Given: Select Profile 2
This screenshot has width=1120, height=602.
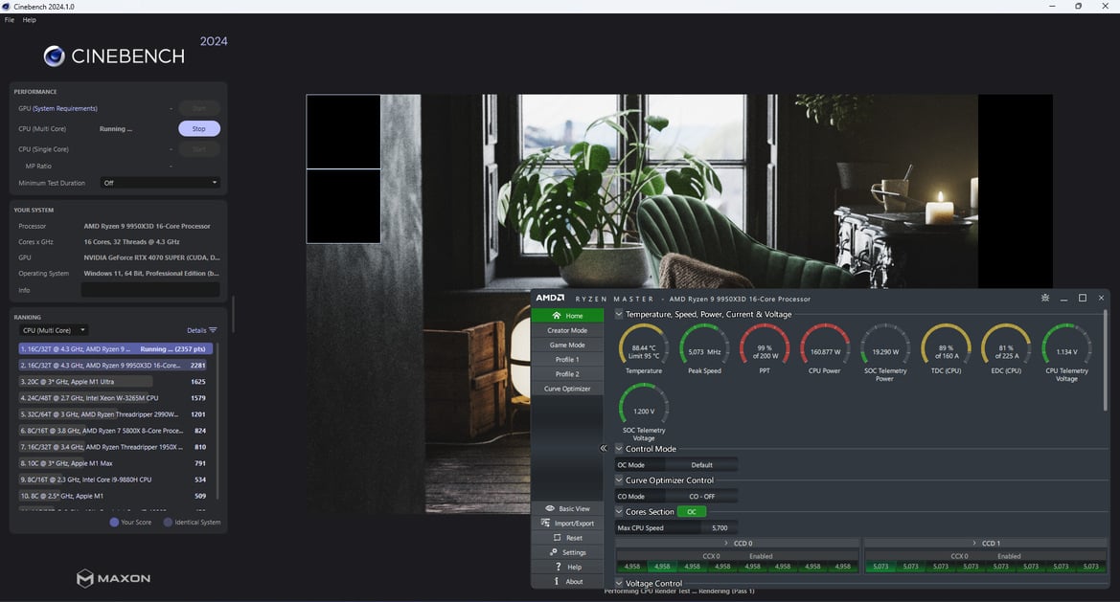Looking at the screenshot, I should coord(568,374).
